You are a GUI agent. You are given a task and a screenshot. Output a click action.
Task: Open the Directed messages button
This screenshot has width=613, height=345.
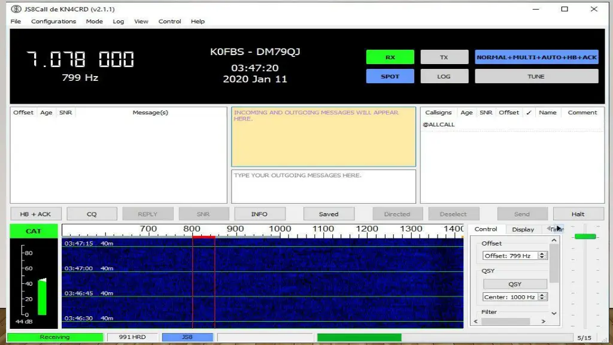pyautogui.click(x=397, y=214)
